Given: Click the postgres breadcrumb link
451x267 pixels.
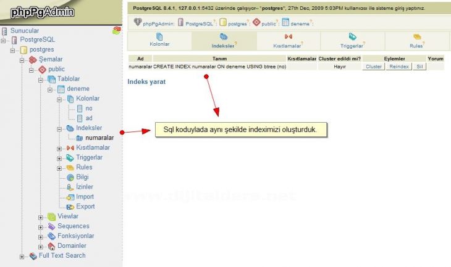Looking at the screenshot, I should point(237,24).
